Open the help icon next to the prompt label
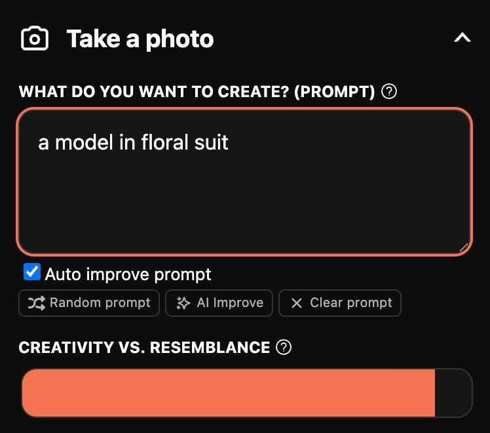This screenshot has height=433, width=490. click(x=389, y=91)
